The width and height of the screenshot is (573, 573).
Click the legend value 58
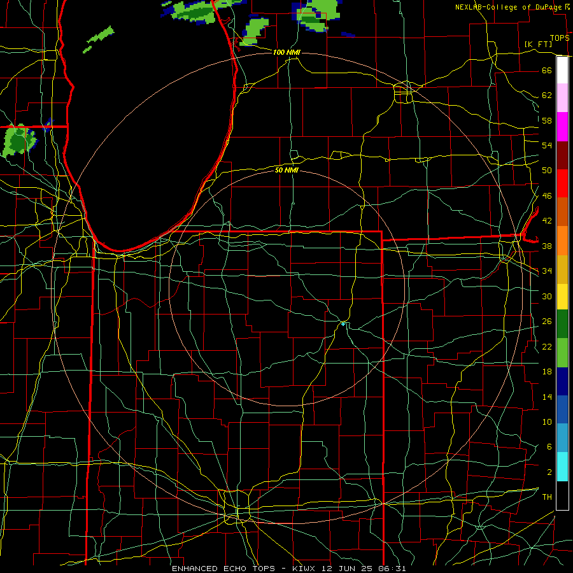pos(547,120)
